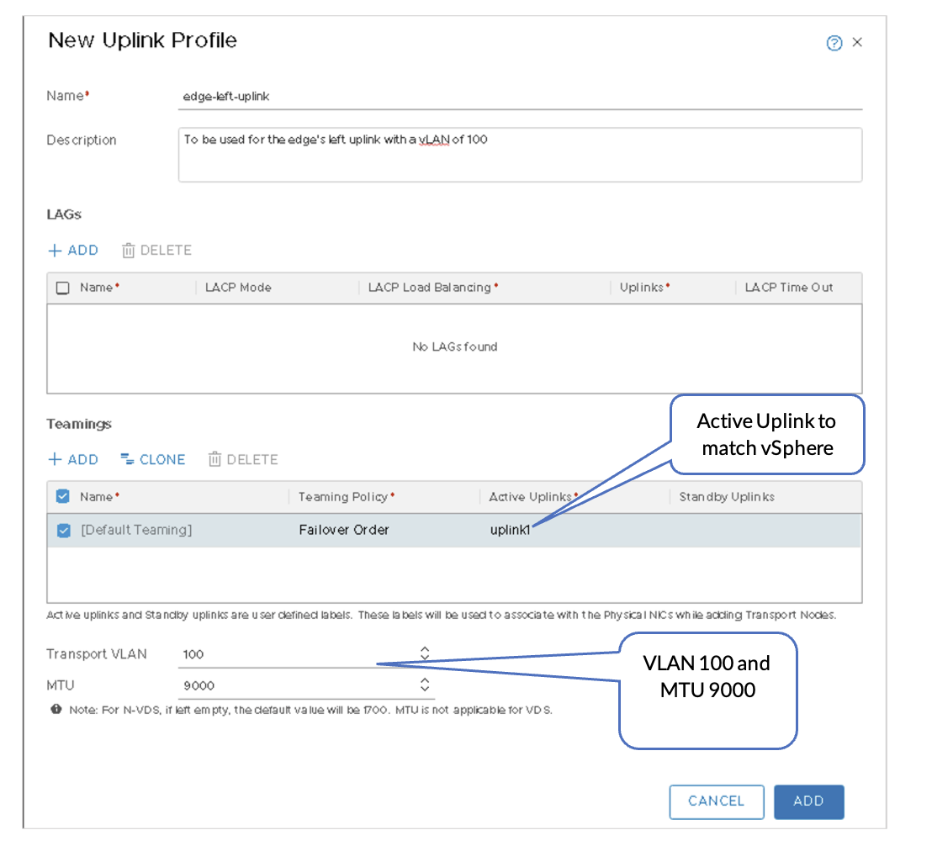
Task: Click the DELETE trash icon under Teamings
Action: coord(215,459)
